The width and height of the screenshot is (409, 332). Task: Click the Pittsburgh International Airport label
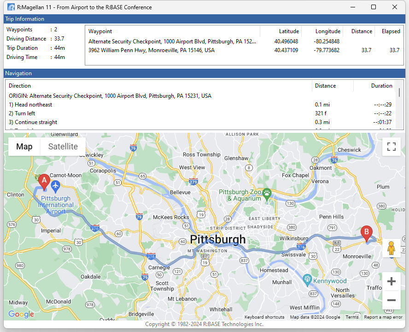(x=56, y=205)
